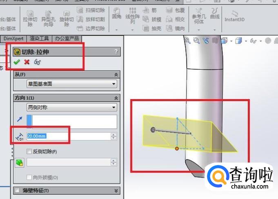This screenshot has height=199, width=278.
Task: Switch to the 办公室产品 tab
Action: 67,38
